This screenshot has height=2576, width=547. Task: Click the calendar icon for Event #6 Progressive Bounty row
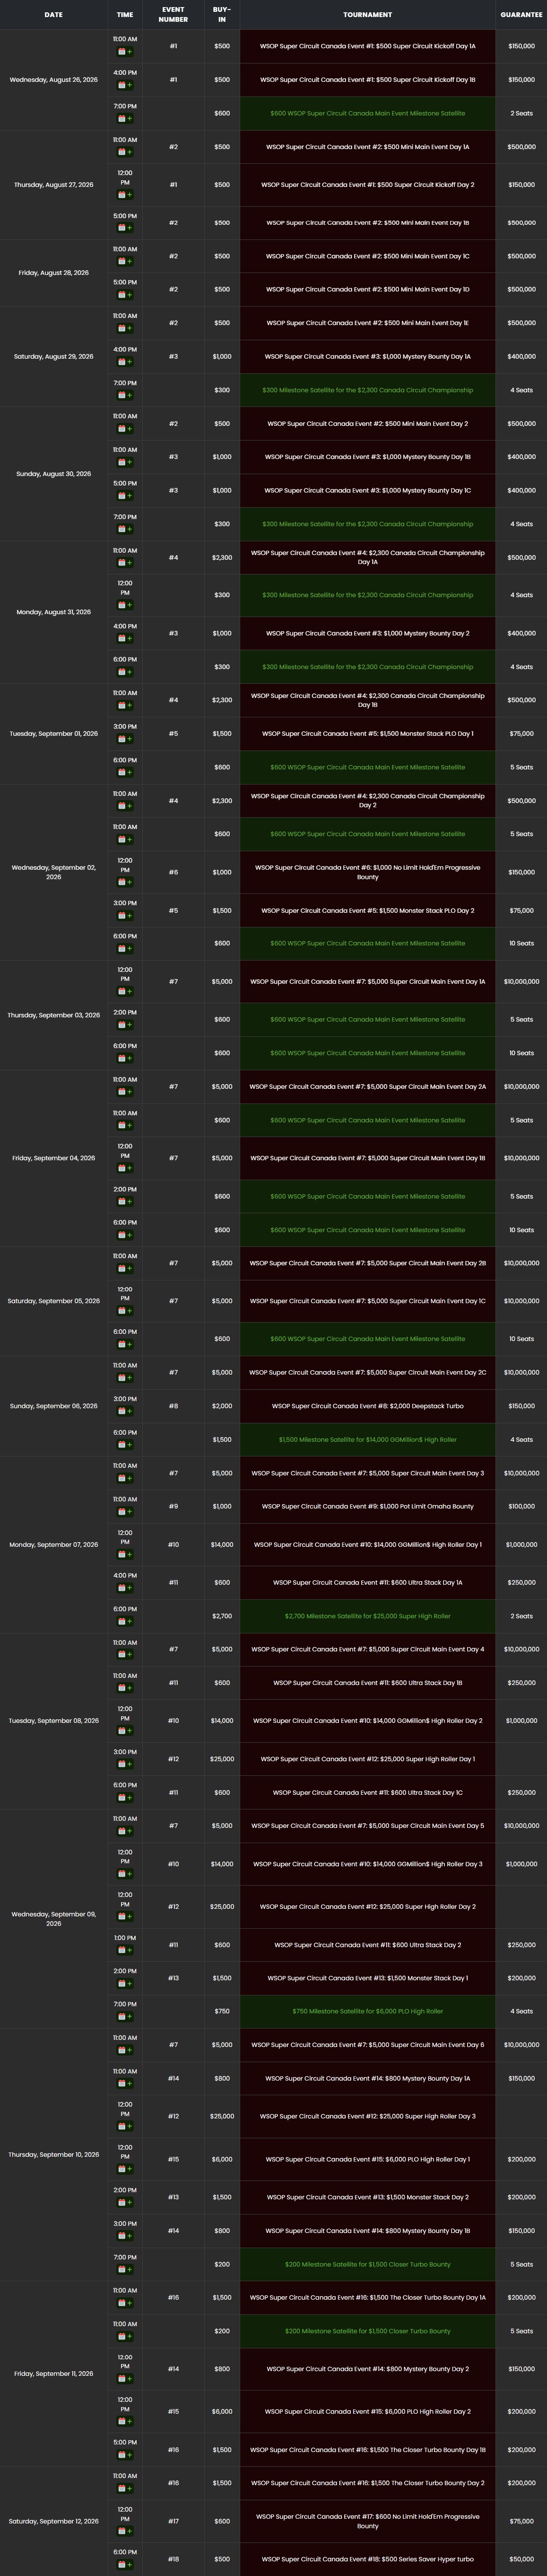122,882
